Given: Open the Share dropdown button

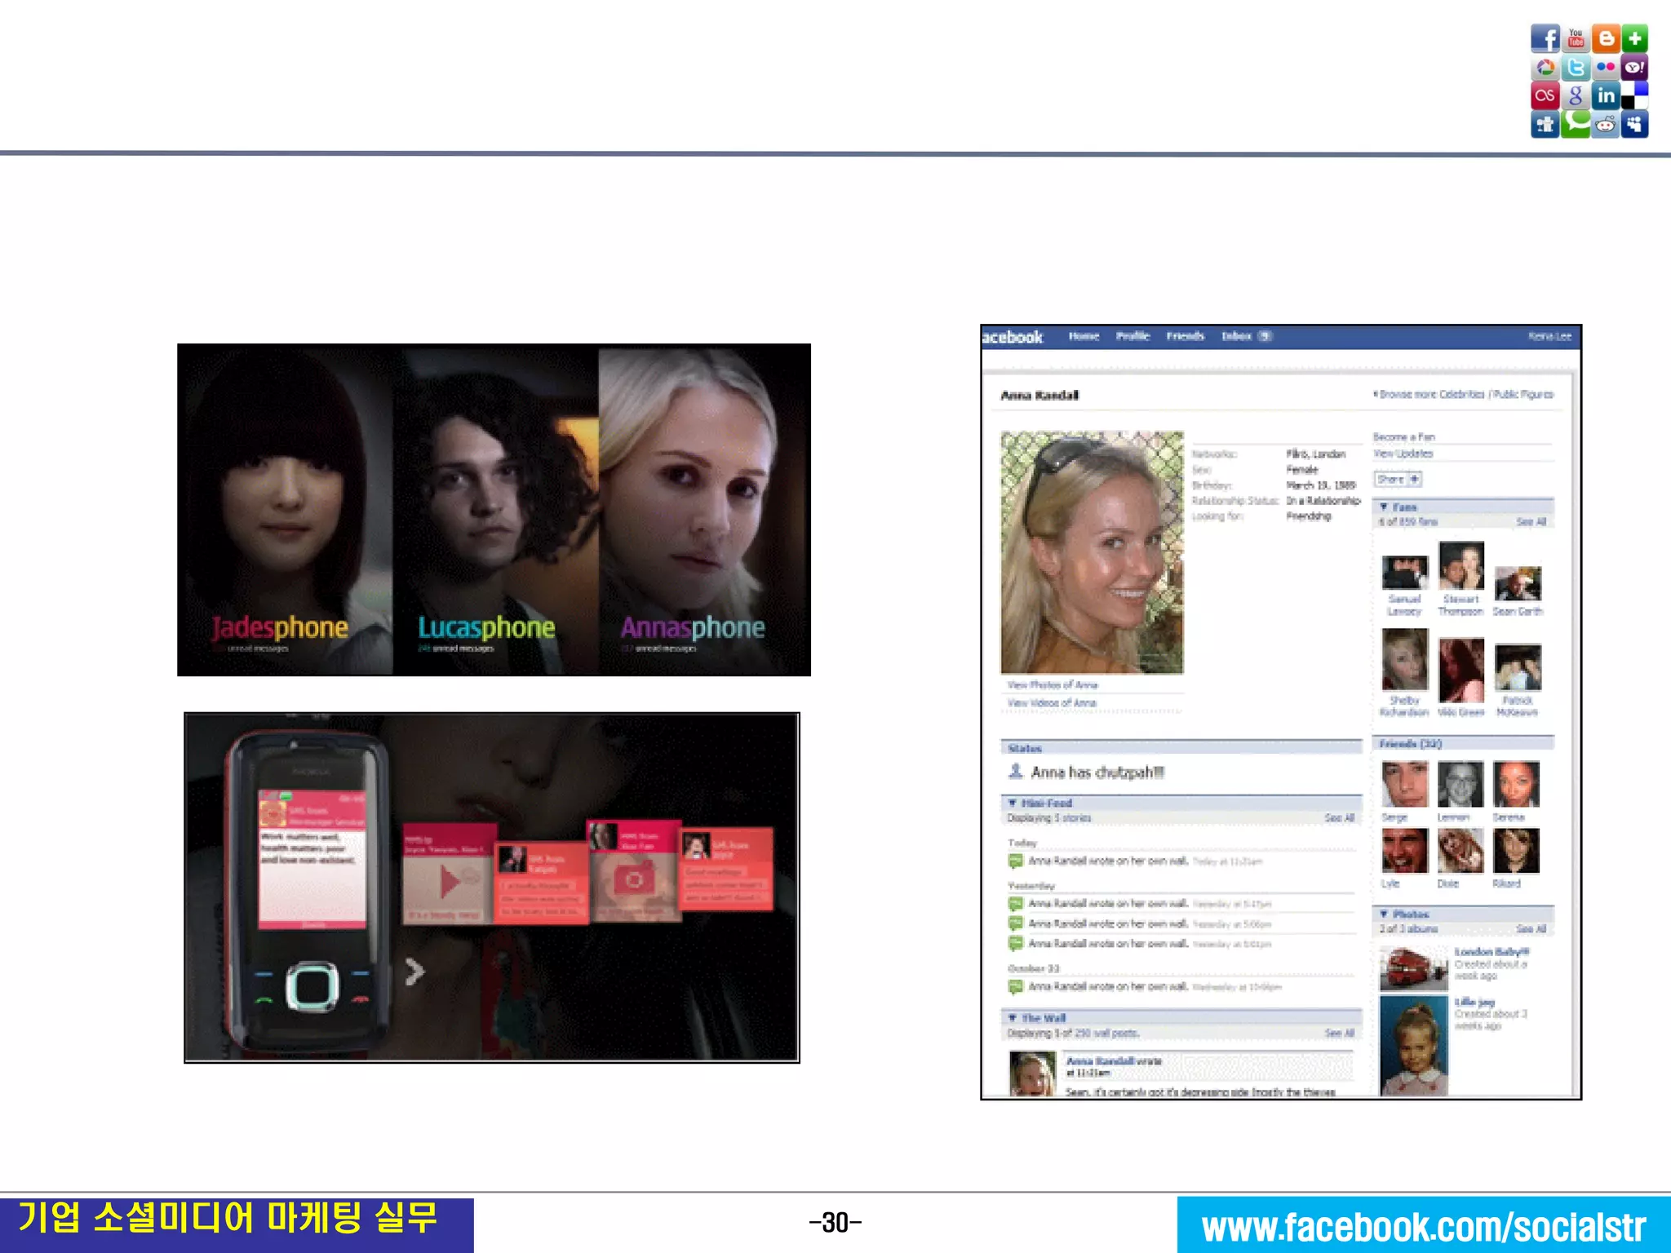Looking at the screenshot, I should pos(1398,479).
